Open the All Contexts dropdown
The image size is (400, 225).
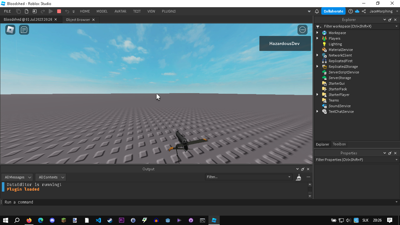pyautogui.click(x=50, y=177)
